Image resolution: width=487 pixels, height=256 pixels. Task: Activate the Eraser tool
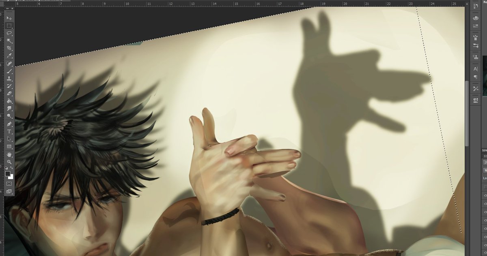pyautogui.click(x=9, y=94)
